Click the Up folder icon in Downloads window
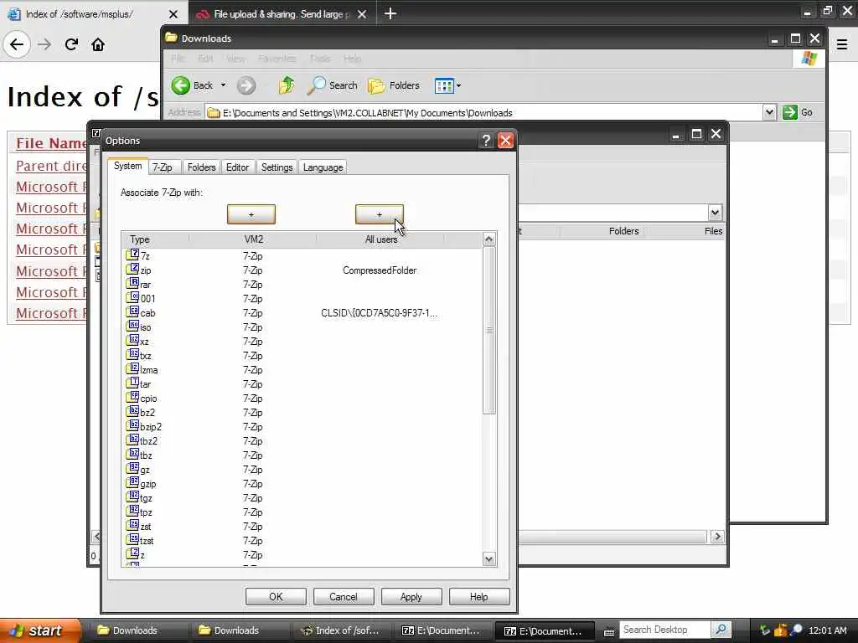The height and width of the screenshot is (643, 858). click(287, 85)
